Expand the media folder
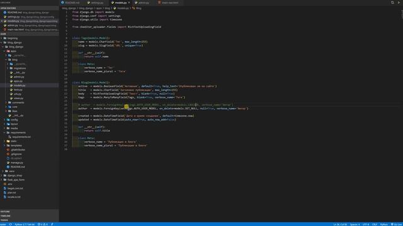Screen dimensions: 403x226 coord(30,128)
